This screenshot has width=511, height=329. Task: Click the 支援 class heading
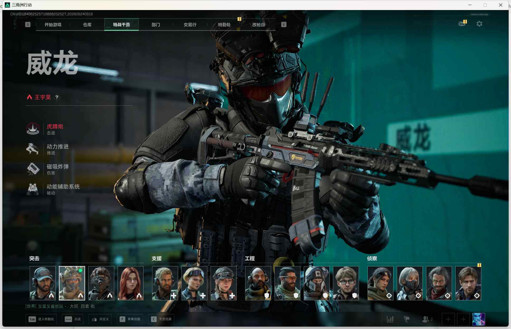point(157,259)
